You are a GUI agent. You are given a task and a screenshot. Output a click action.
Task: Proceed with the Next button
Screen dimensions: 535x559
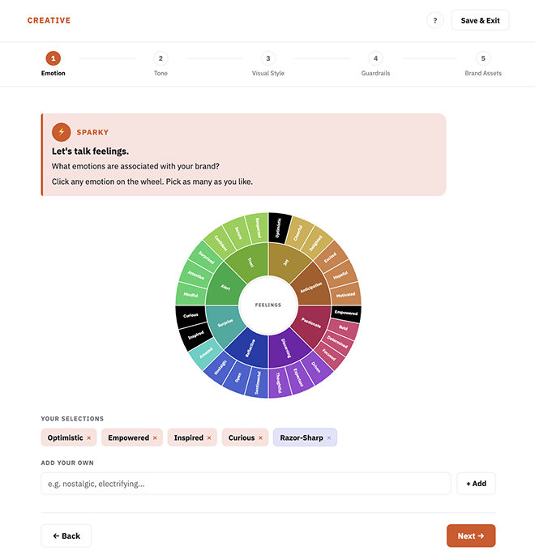(471, 536)
